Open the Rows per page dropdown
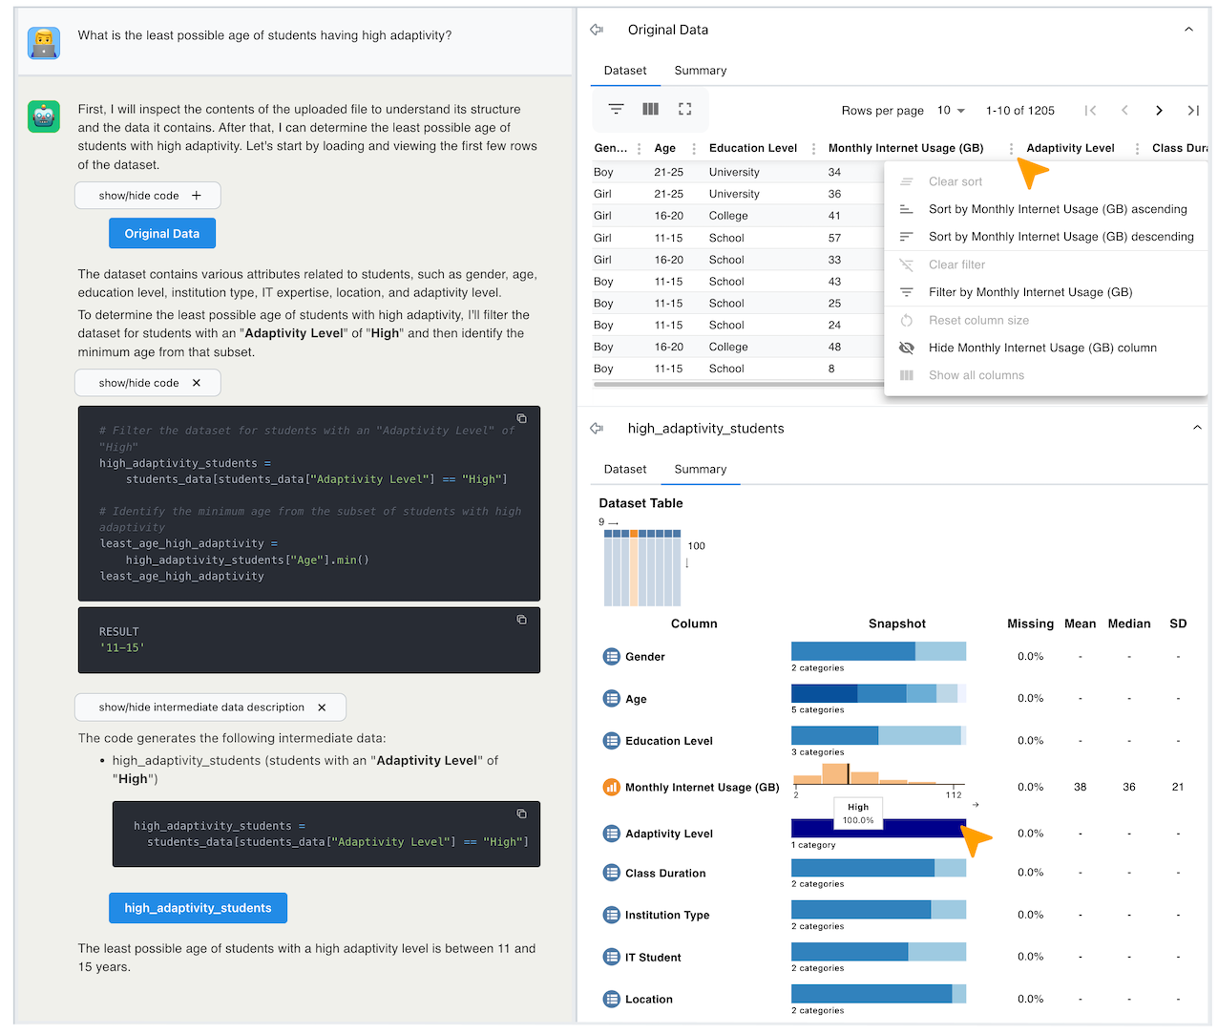 click(950, 111)
